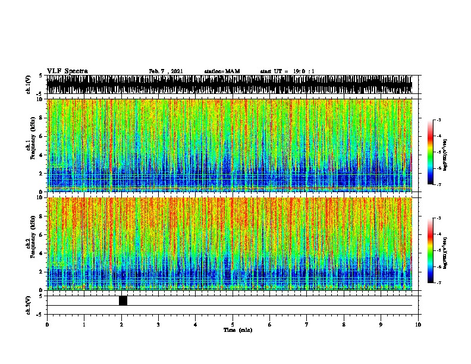Click the 'start UT = 19: 0 : 1' text

[287, 71]
